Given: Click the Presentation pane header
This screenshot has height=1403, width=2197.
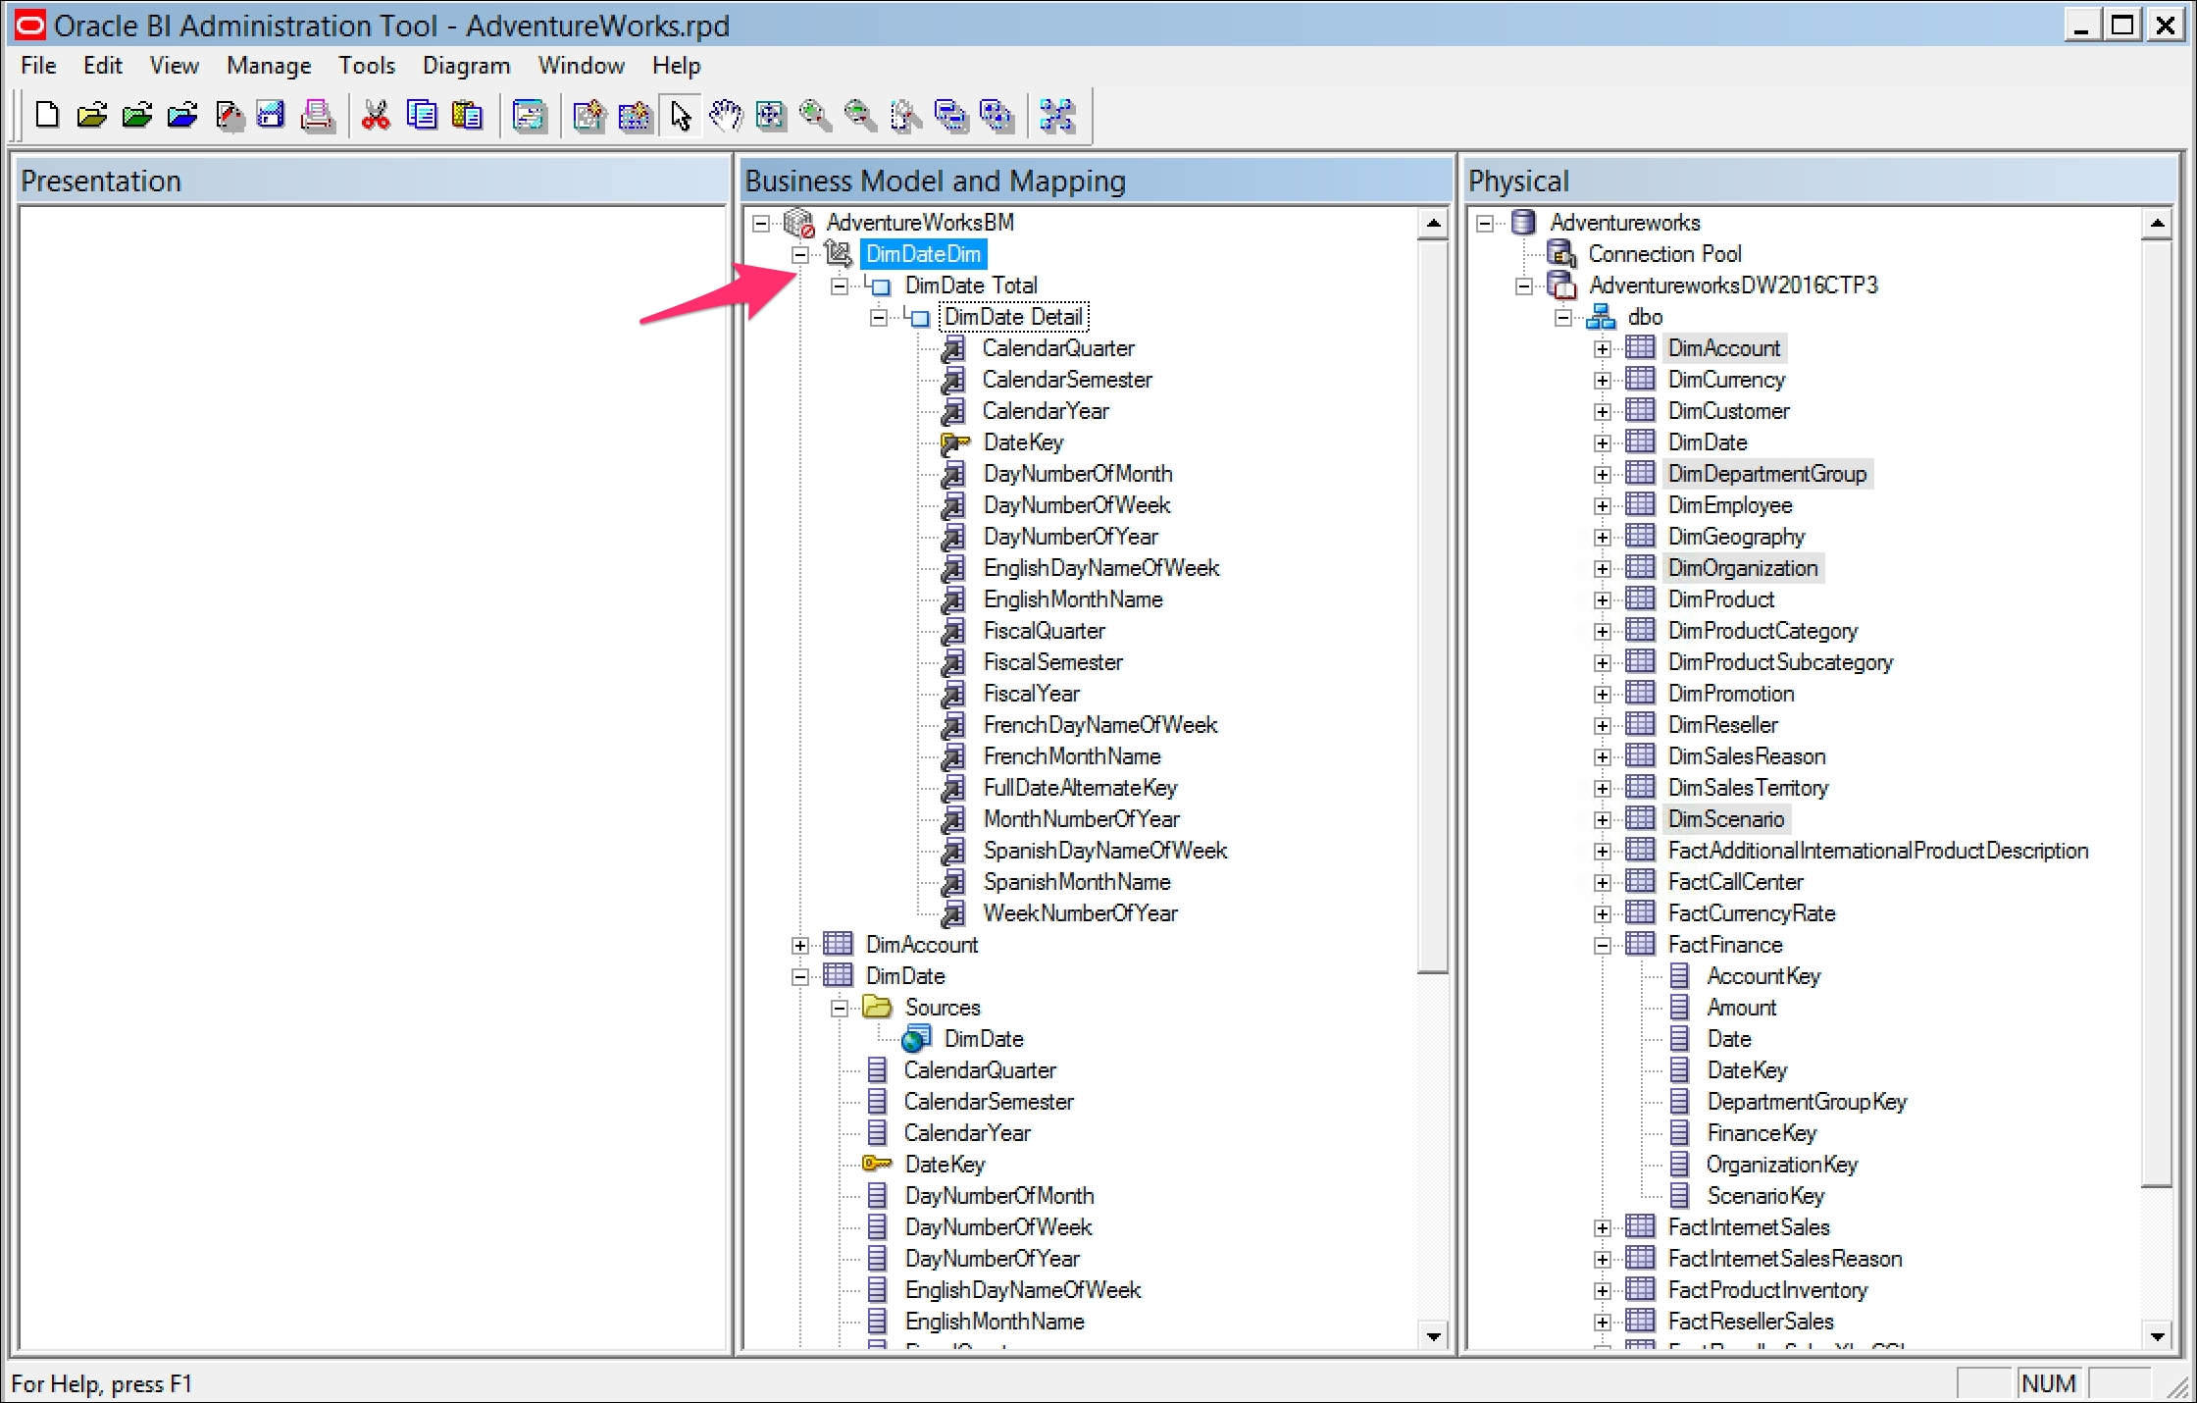Looking at the screenshot, I should coord(373,181).
